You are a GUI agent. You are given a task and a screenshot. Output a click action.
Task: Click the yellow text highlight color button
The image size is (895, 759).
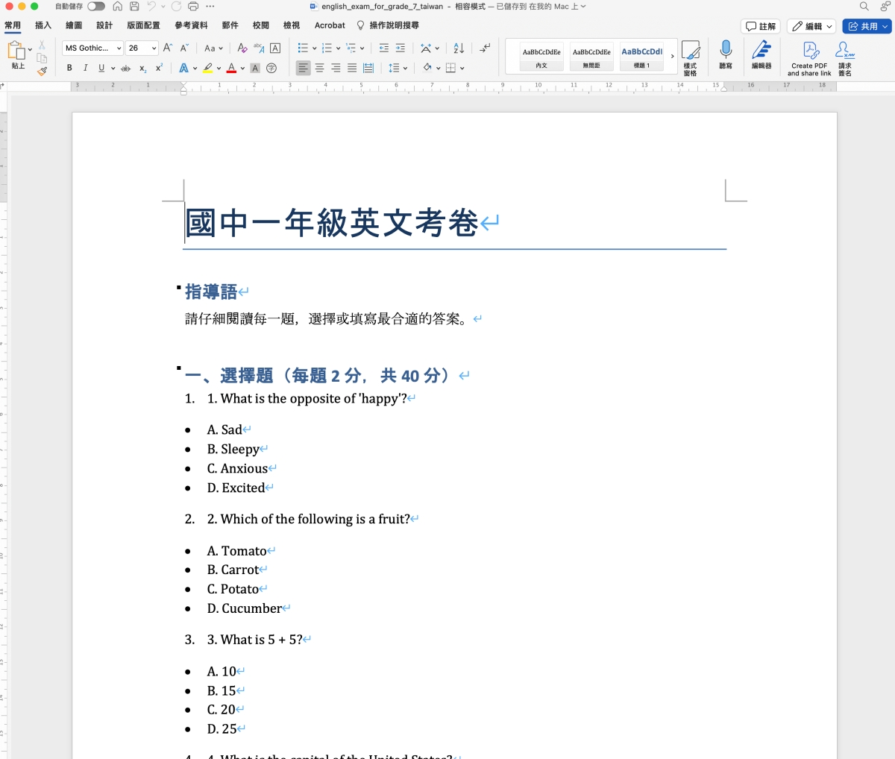click(x=208, y=68)
